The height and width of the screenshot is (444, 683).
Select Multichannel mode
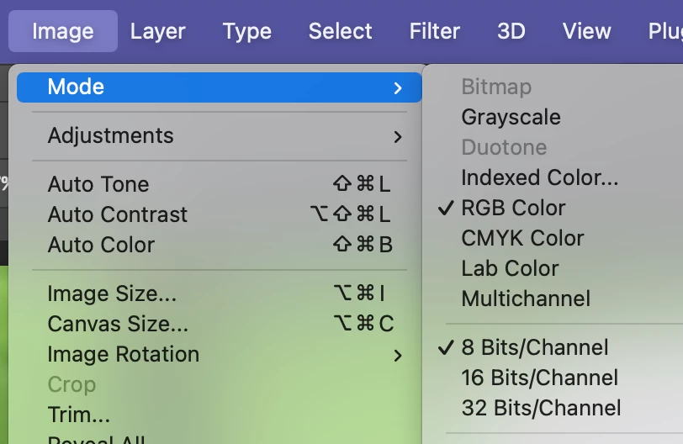click(526, 299)
